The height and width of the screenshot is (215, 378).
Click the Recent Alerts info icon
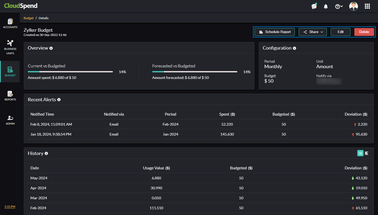(x=59, y=100)
